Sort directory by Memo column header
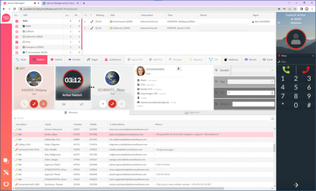Screen dimensions: 316x191 159,124
